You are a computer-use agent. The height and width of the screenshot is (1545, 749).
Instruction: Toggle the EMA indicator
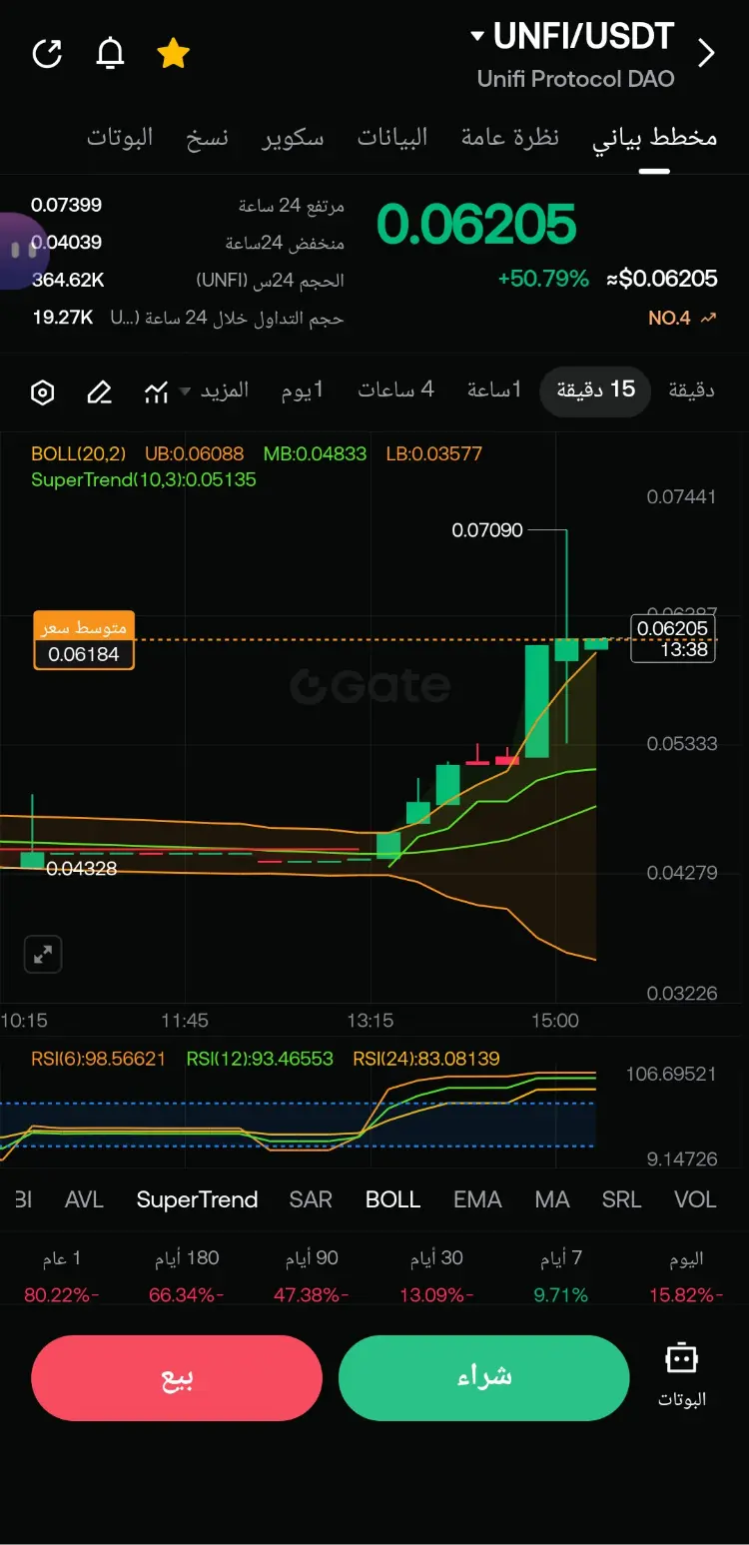[477, 1199]
